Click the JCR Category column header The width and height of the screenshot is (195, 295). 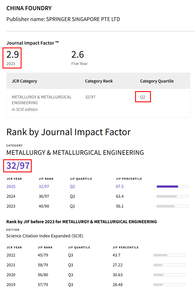pos(24,81)
